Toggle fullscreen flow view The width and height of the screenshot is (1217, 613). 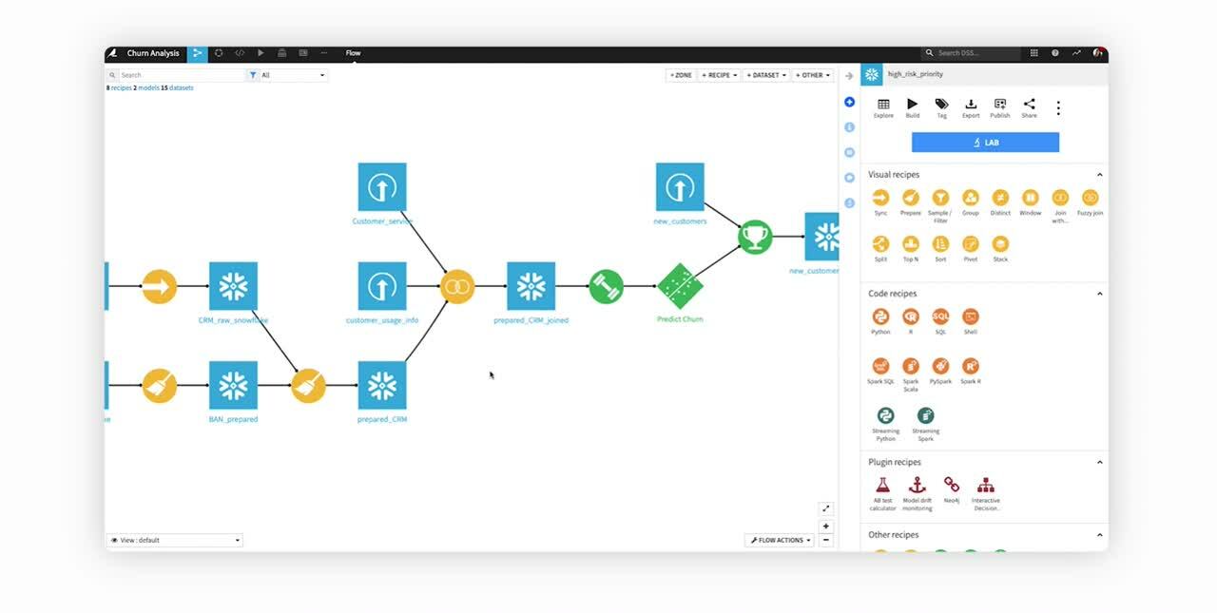point(826,508)
